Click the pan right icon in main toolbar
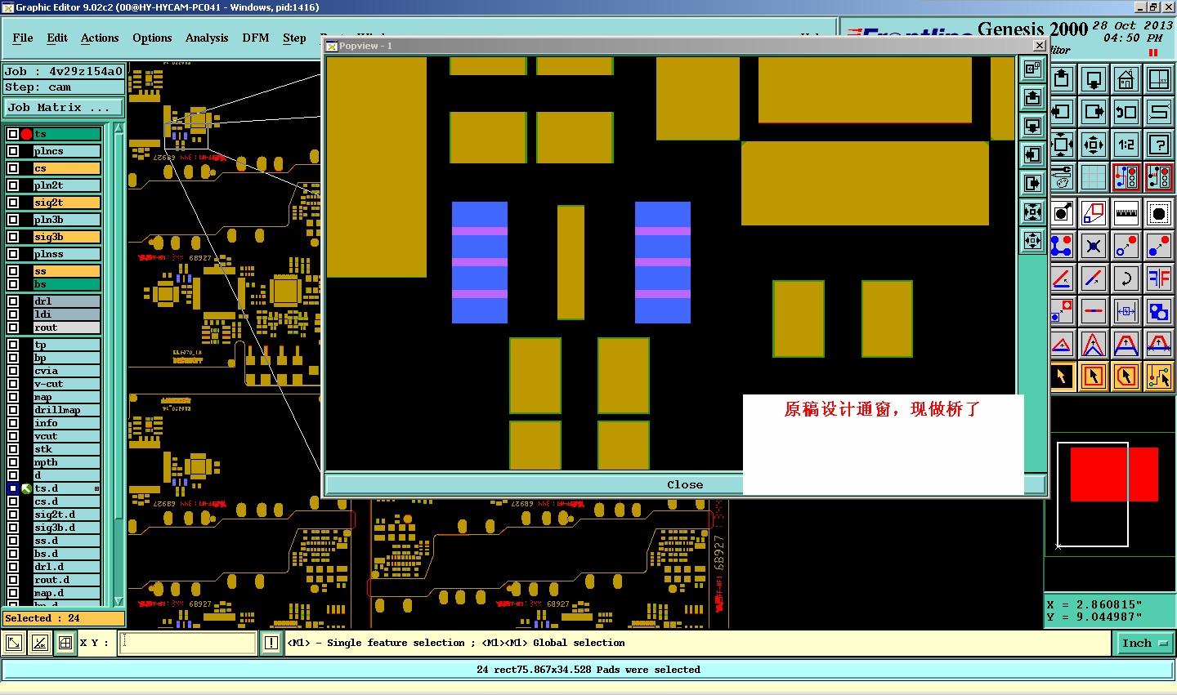This screenshot has width=1177, height=695. coord(1094,112)
